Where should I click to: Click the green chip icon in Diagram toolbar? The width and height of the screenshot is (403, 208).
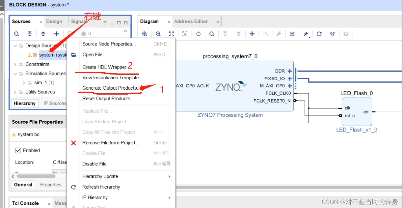click(346, 34)
